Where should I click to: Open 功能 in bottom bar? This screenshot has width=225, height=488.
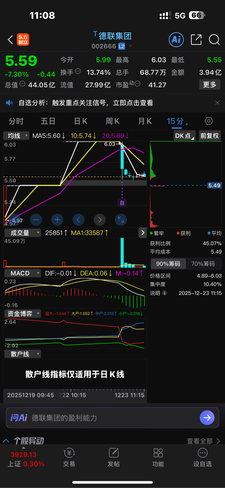pyautogui.click(x=158, y=457)
